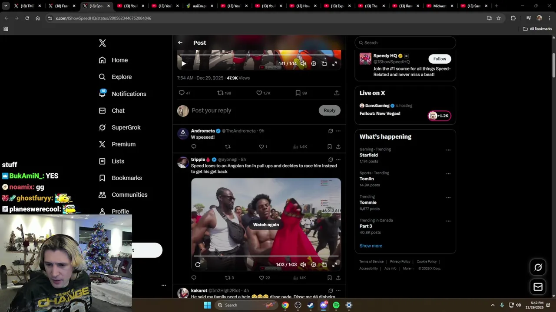Click Watch again on tripple's video
This screenshot has height=312, width=556.
click(x=266, y=224)
